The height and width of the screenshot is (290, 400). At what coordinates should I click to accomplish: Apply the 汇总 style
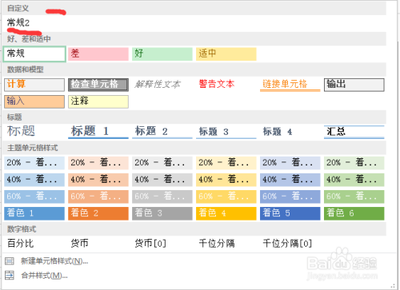click(354, 132)
